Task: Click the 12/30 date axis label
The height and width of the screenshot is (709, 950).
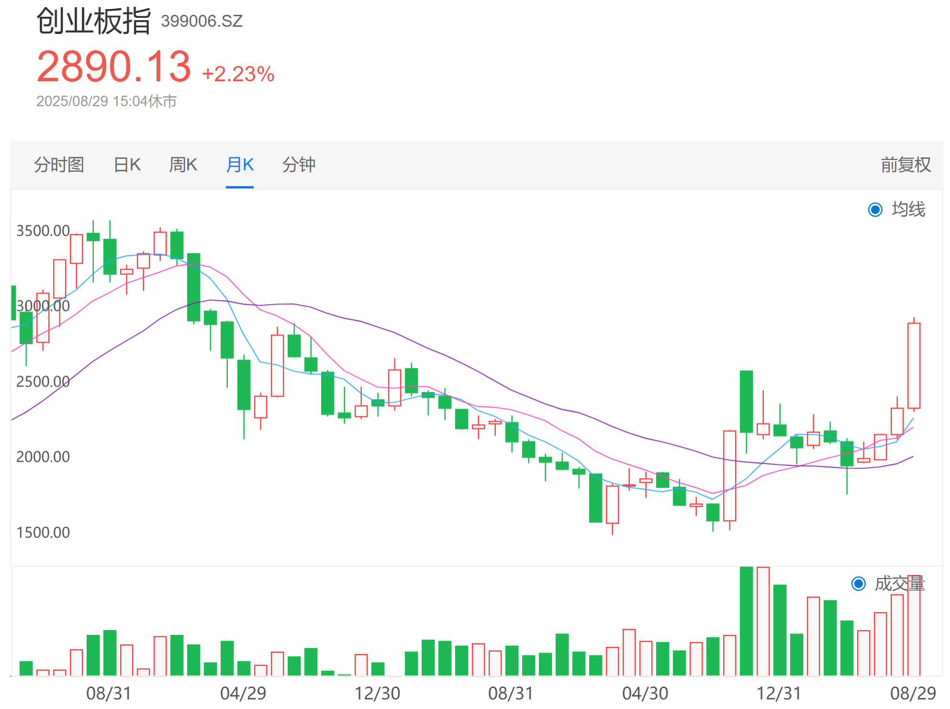Action: click(377, 693)
